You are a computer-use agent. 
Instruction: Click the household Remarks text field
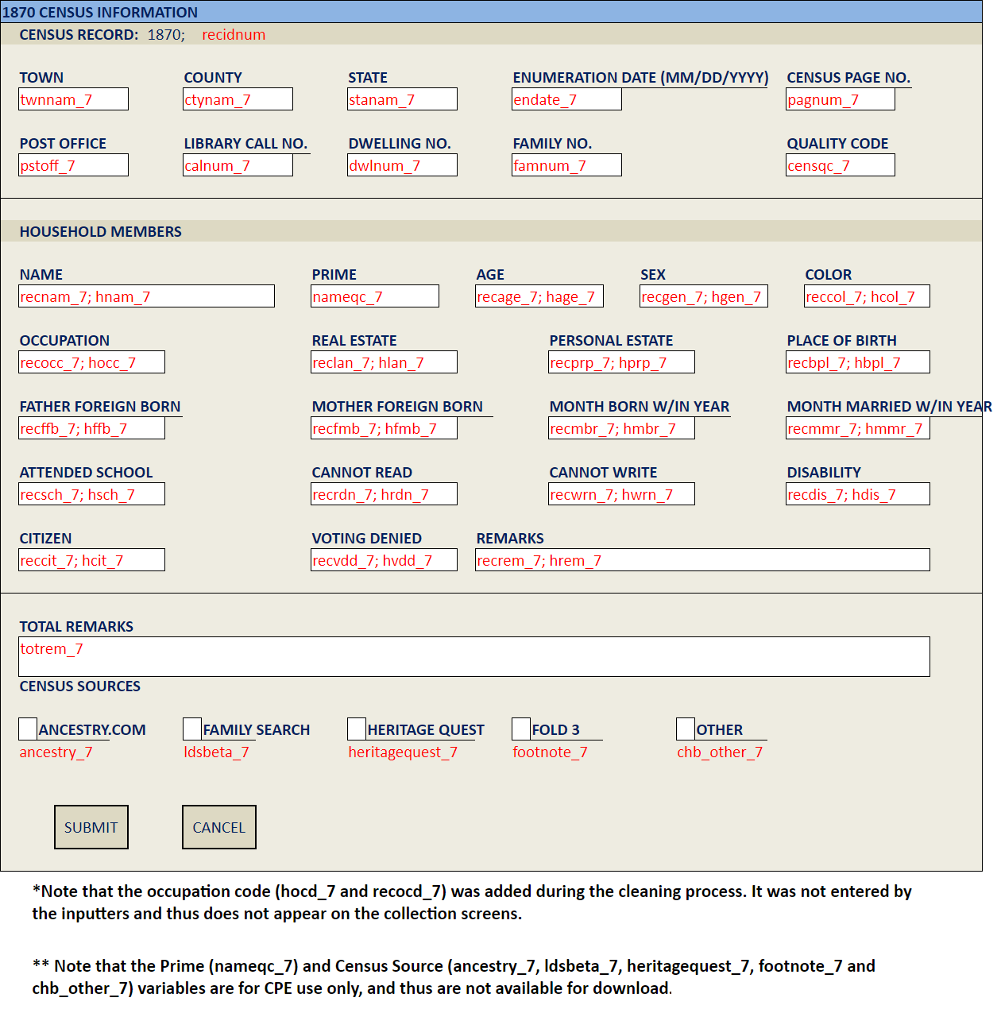(702, 560)
